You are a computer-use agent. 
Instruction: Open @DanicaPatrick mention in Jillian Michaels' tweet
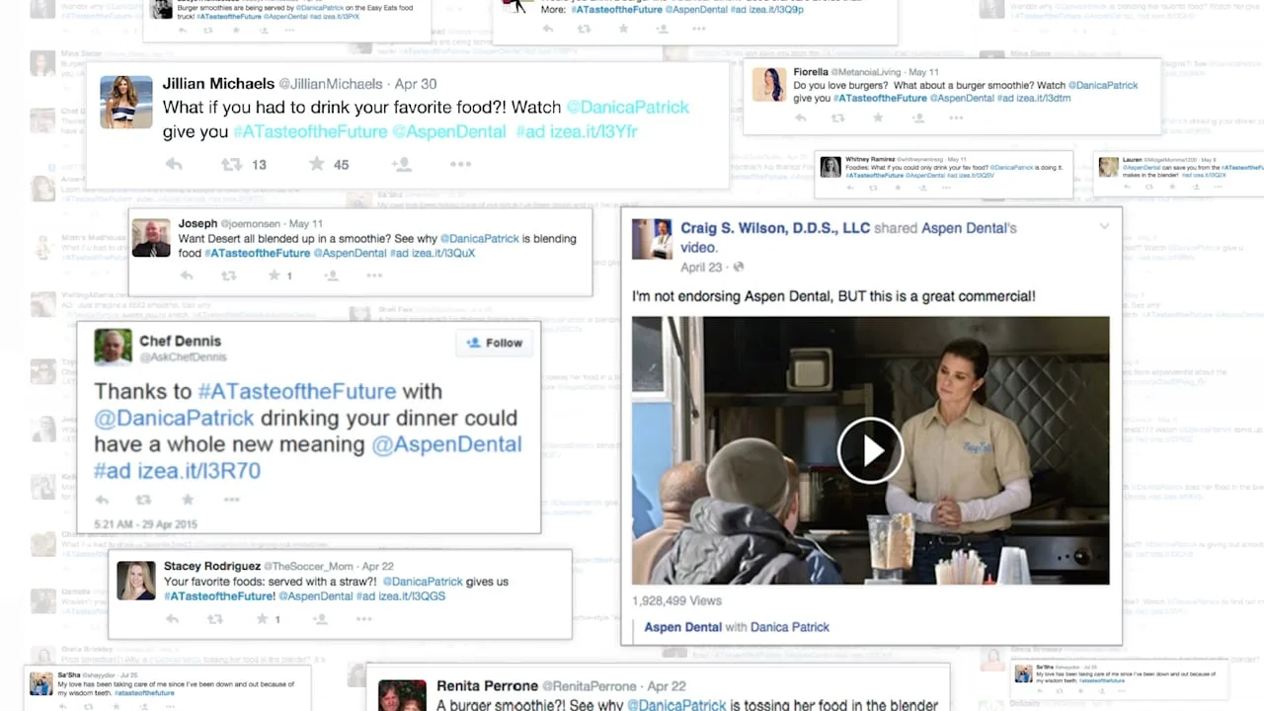[x=627, y=107]
